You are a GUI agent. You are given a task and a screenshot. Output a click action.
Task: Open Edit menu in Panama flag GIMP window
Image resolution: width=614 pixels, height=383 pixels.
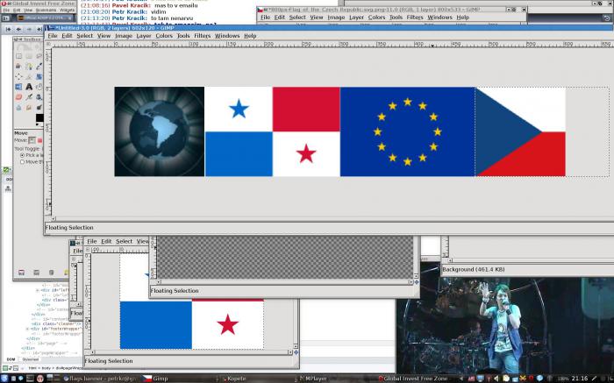tap(106, 241)
